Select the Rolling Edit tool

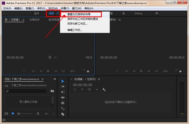(63, 103)
